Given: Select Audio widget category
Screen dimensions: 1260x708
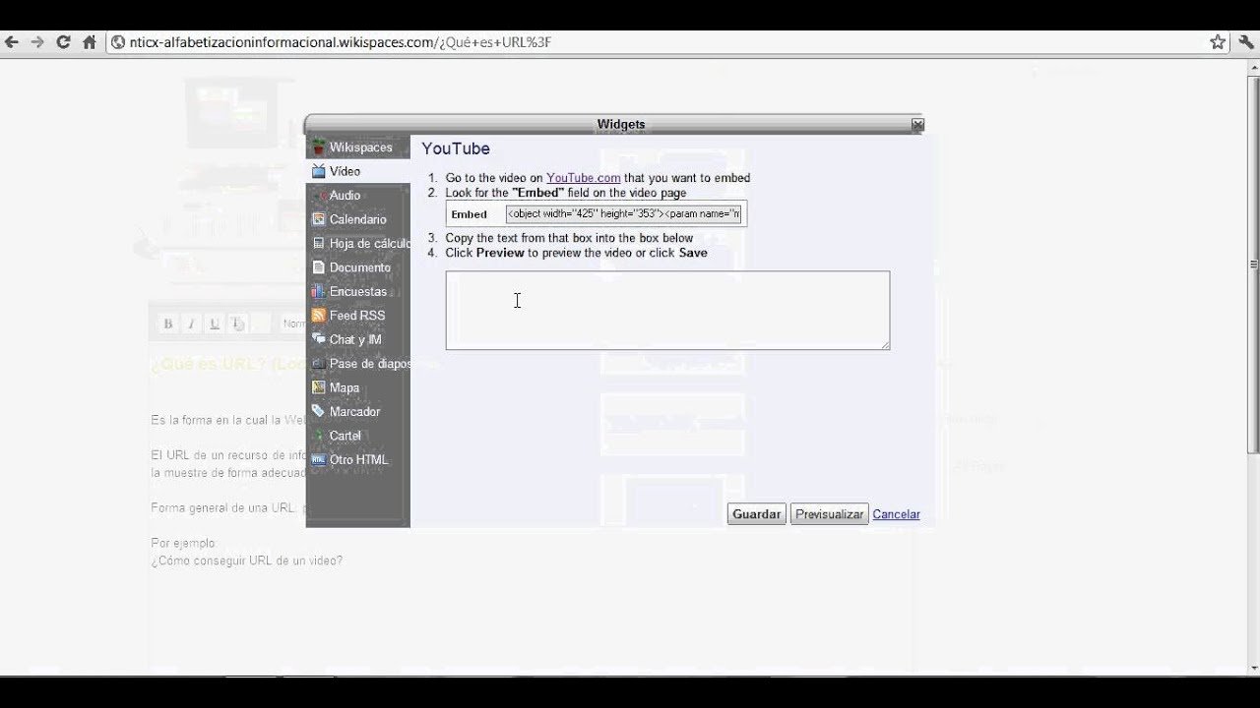Looking at the screenshot, I should (358, 196).
